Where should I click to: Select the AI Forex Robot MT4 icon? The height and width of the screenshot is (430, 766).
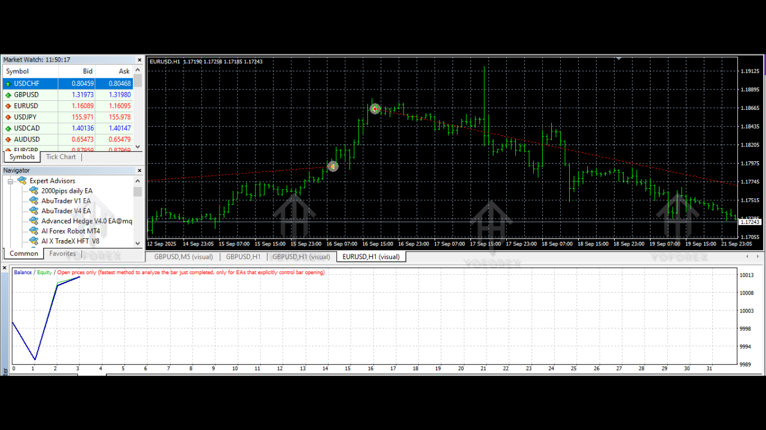point(34,231)
